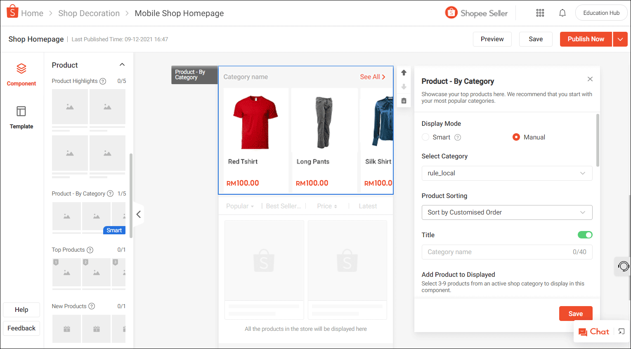Switch to the Latest sorting tab

(367, 205)
